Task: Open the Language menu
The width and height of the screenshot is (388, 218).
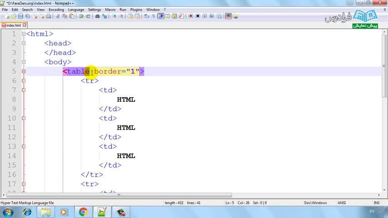Action: pyautogui.click(x=76, y=10)
